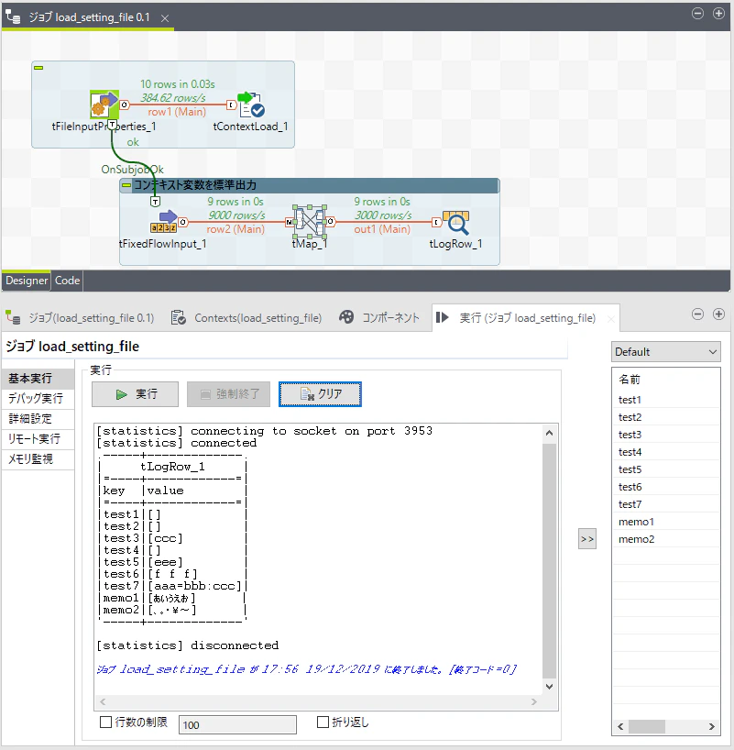
Task: Select the tFileInputProperties_1 component icon
Action: pyautogui.click(x=104, y=105)
